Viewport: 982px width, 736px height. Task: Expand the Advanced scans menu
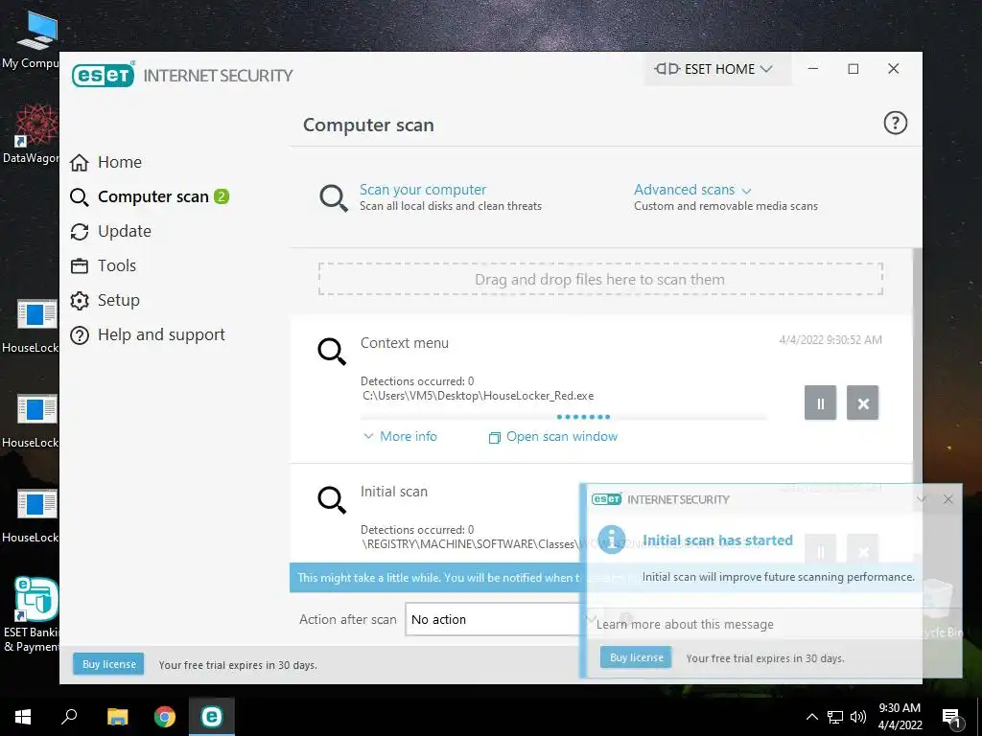(692, 189)
